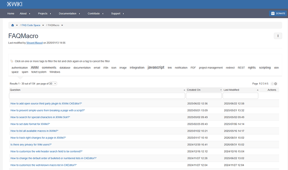The height and width of the screenshot is (170, 288).
Task: Open FAQMacro breadcrumb dropdown caret
Action: (x=62, y=25)
